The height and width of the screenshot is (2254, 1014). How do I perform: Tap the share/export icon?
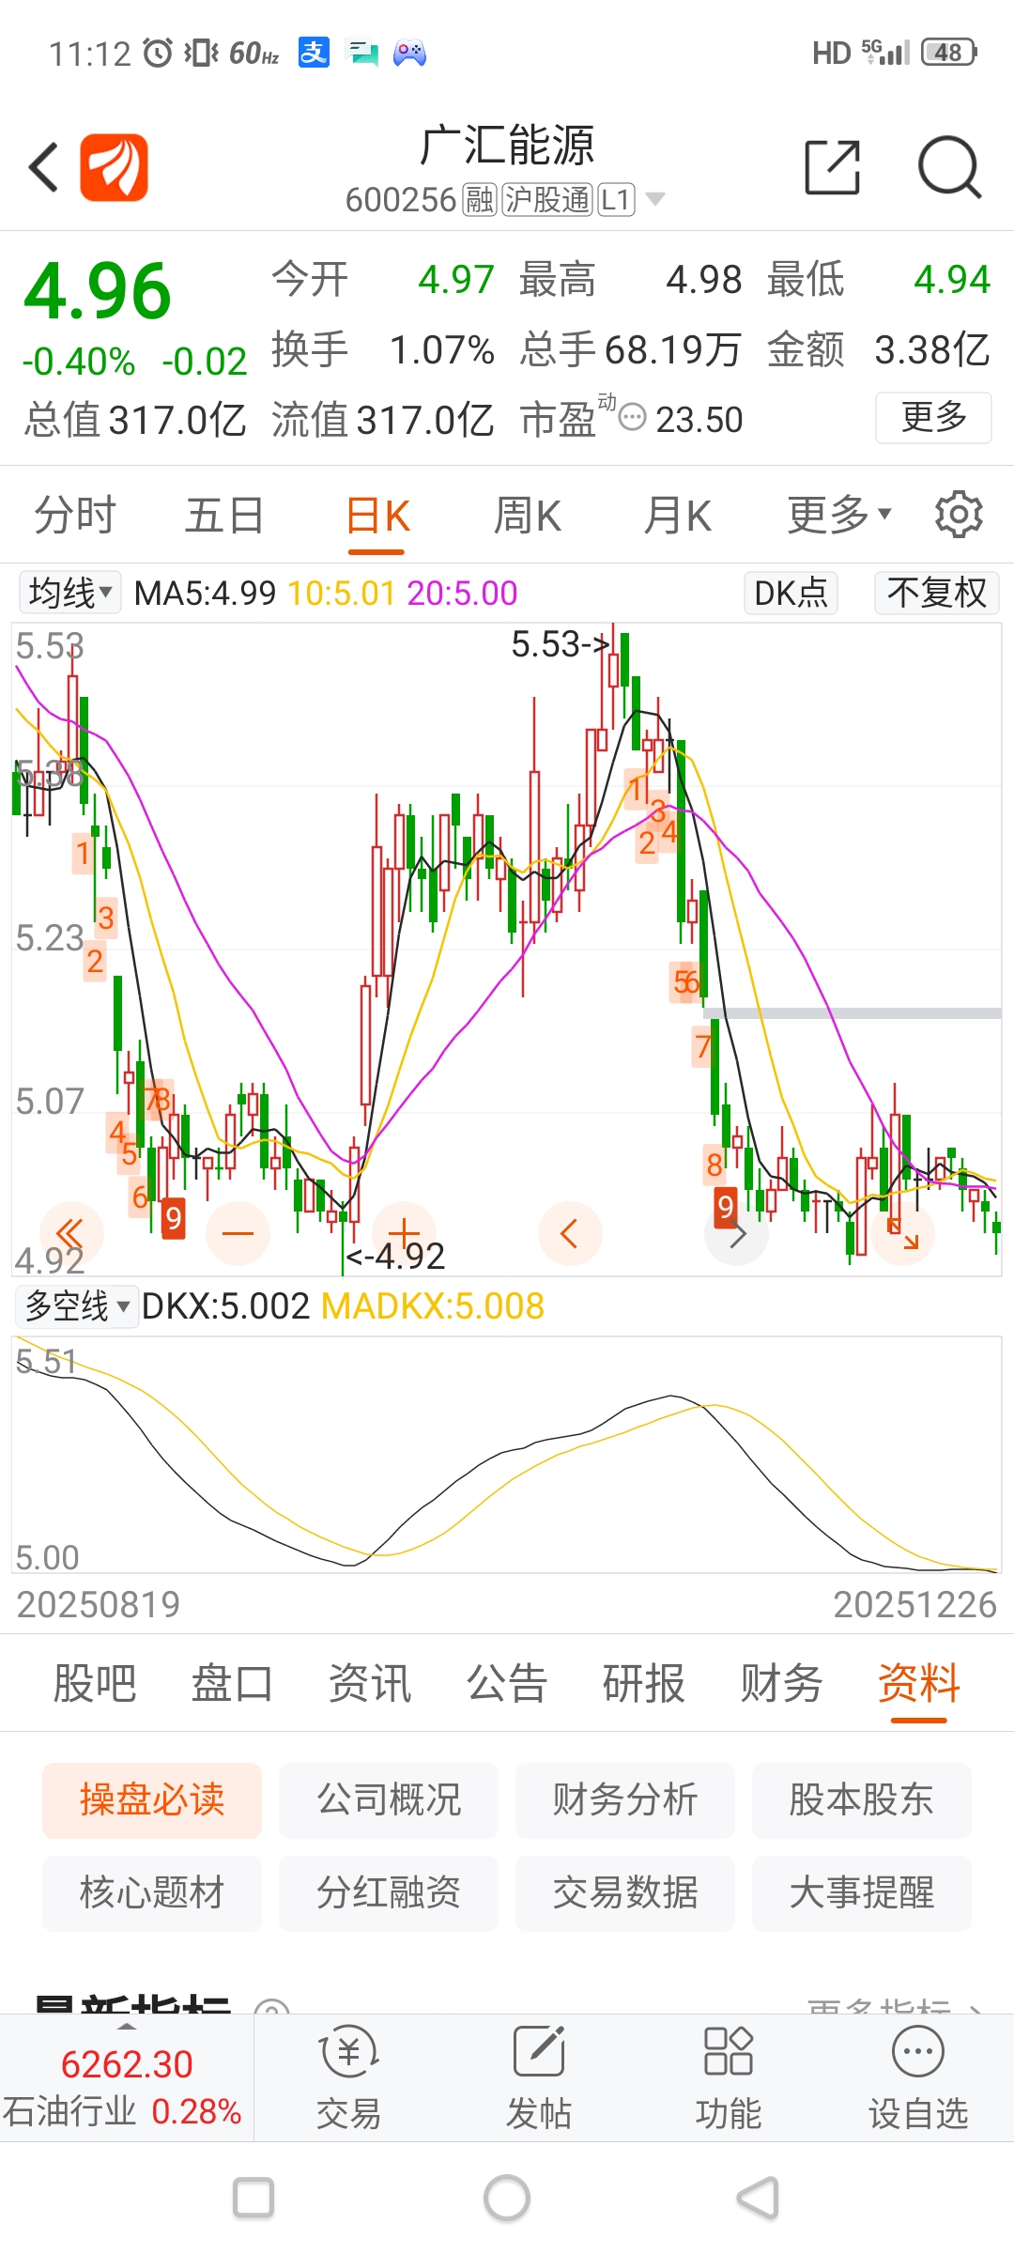(x=833, y=168)
